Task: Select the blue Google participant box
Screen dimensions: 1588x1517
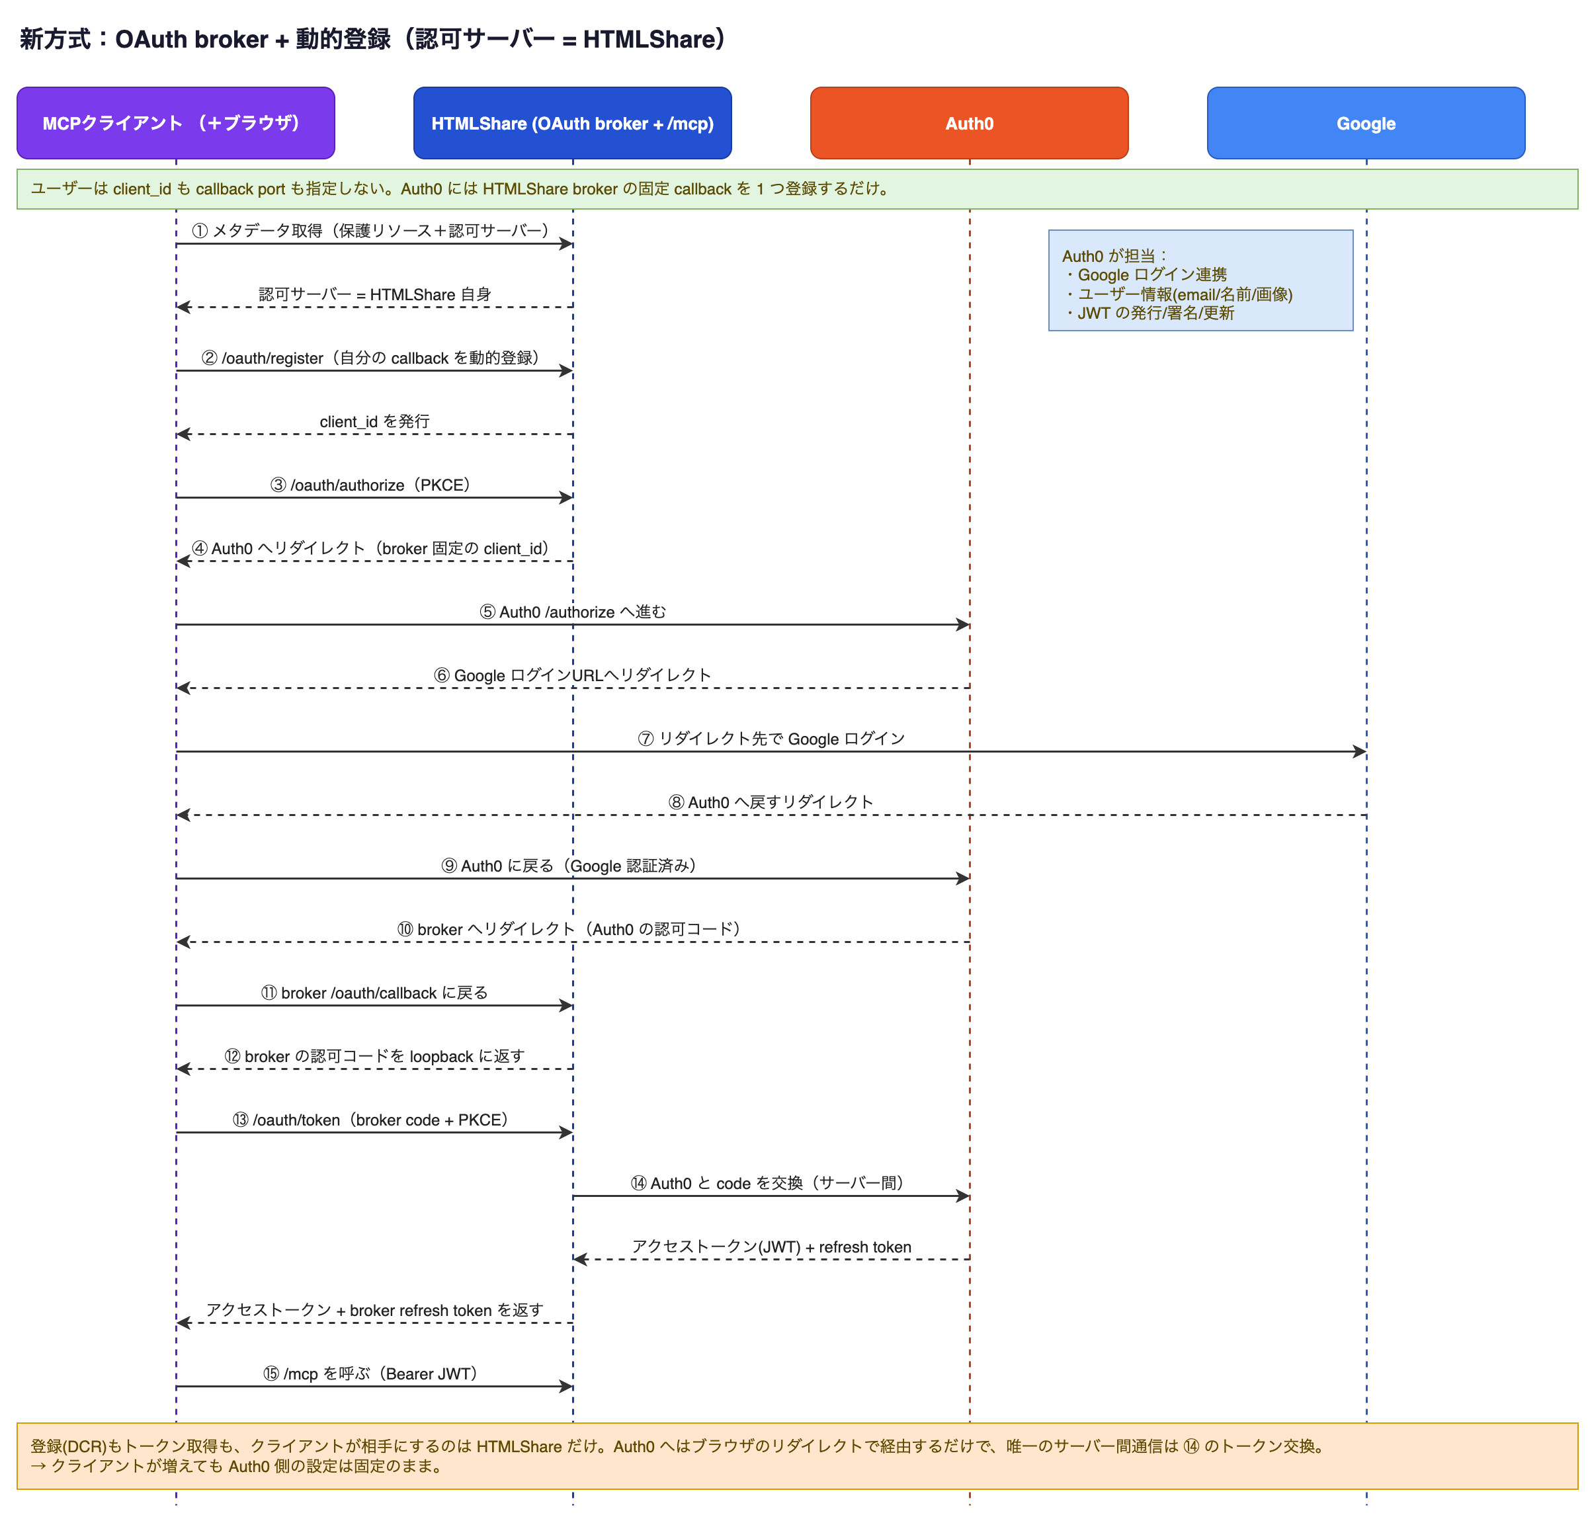Action: tap(1366, 123)
